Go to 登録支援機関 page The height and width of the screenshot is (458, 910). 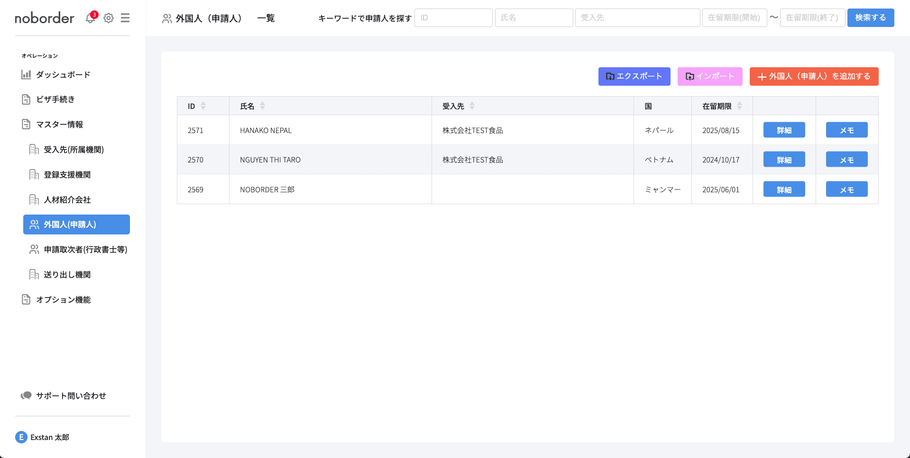pos(67,174)
